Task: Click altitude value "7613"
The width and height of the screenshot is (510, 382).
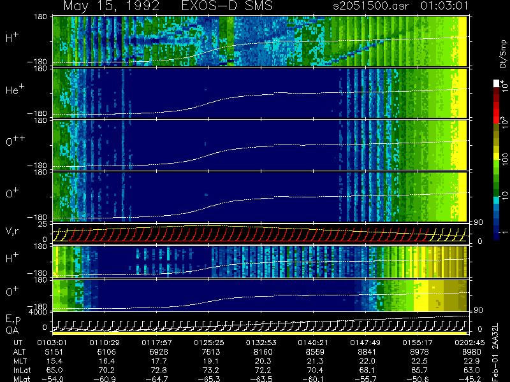Action: [211, 352]
